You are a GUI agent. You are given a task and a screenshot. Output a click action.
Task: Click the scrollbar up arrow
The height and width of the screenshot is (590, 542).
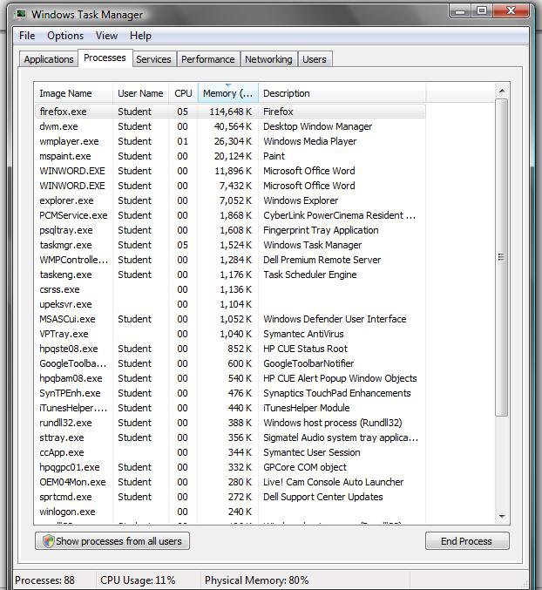coord(502,91)
